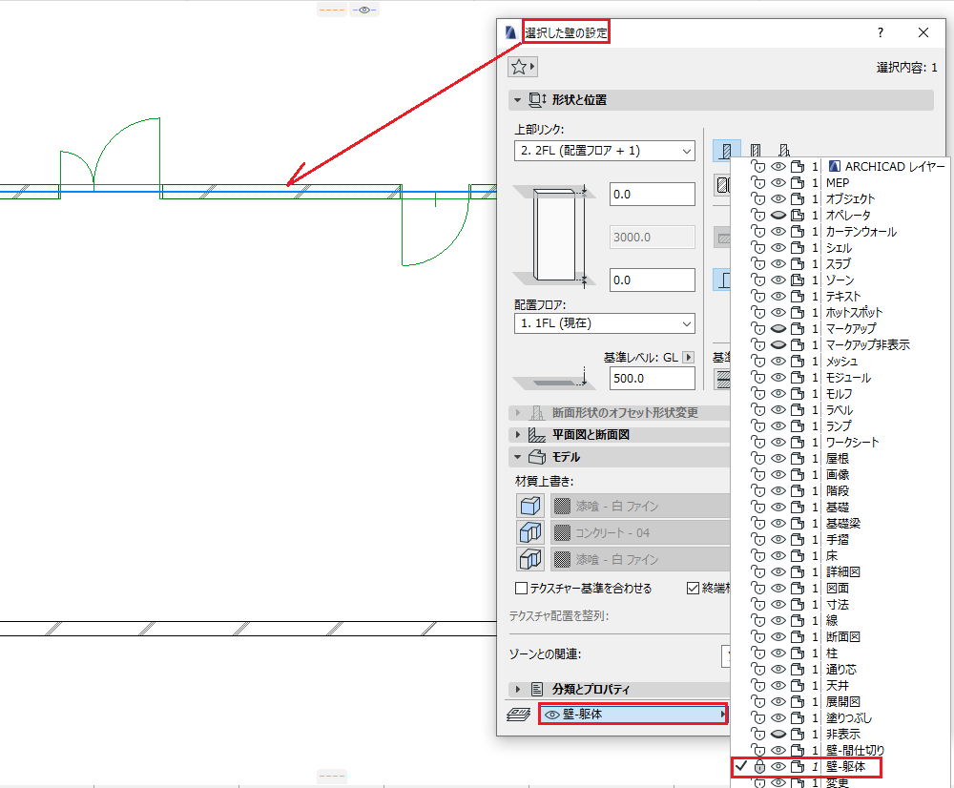The image size is (954, 788).
Task: Toggle visibility eye of the 非表示 layer
Action: click(778, 734)
